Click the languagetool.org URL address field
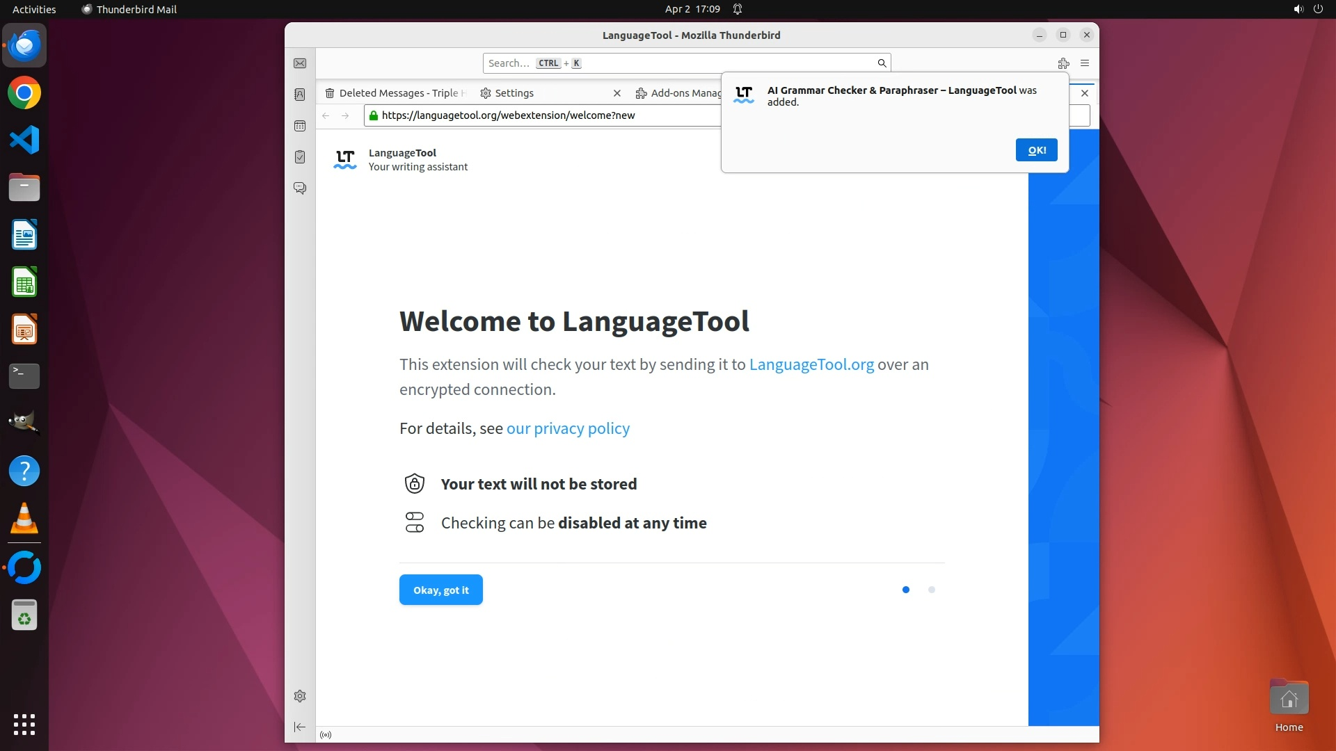The image size is (1336, 751). pyautogui.click(x=543, y=115)
